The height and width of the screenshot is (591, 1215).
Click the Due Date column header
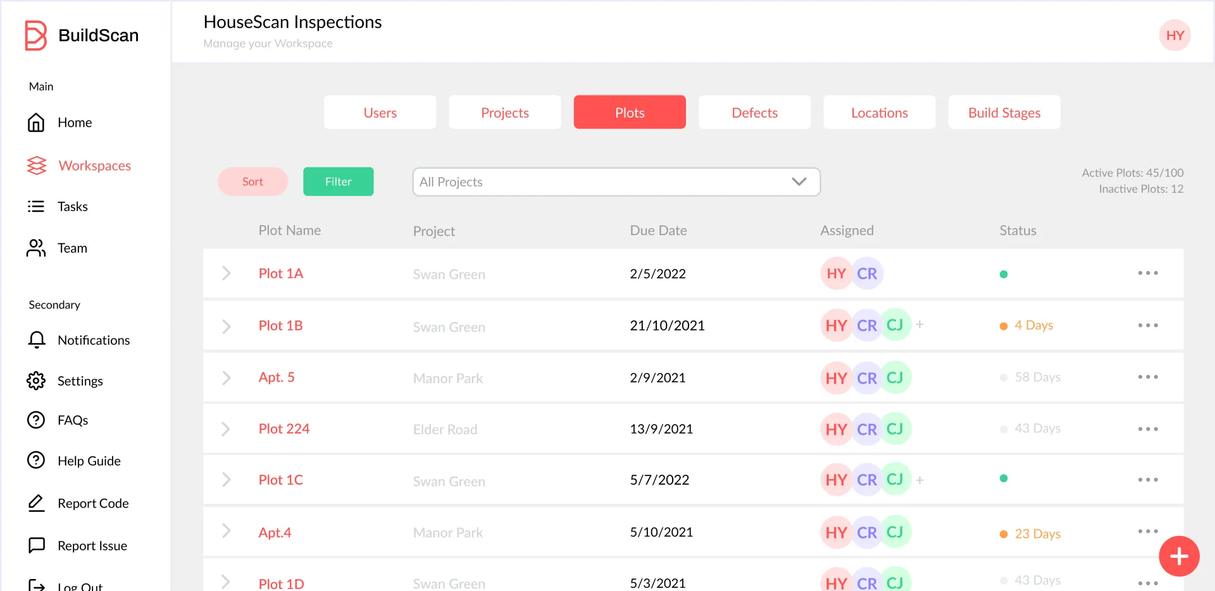658,231
